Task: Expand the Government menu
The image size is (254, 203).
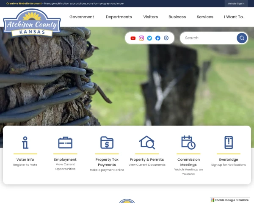Action: pos(82,17)
